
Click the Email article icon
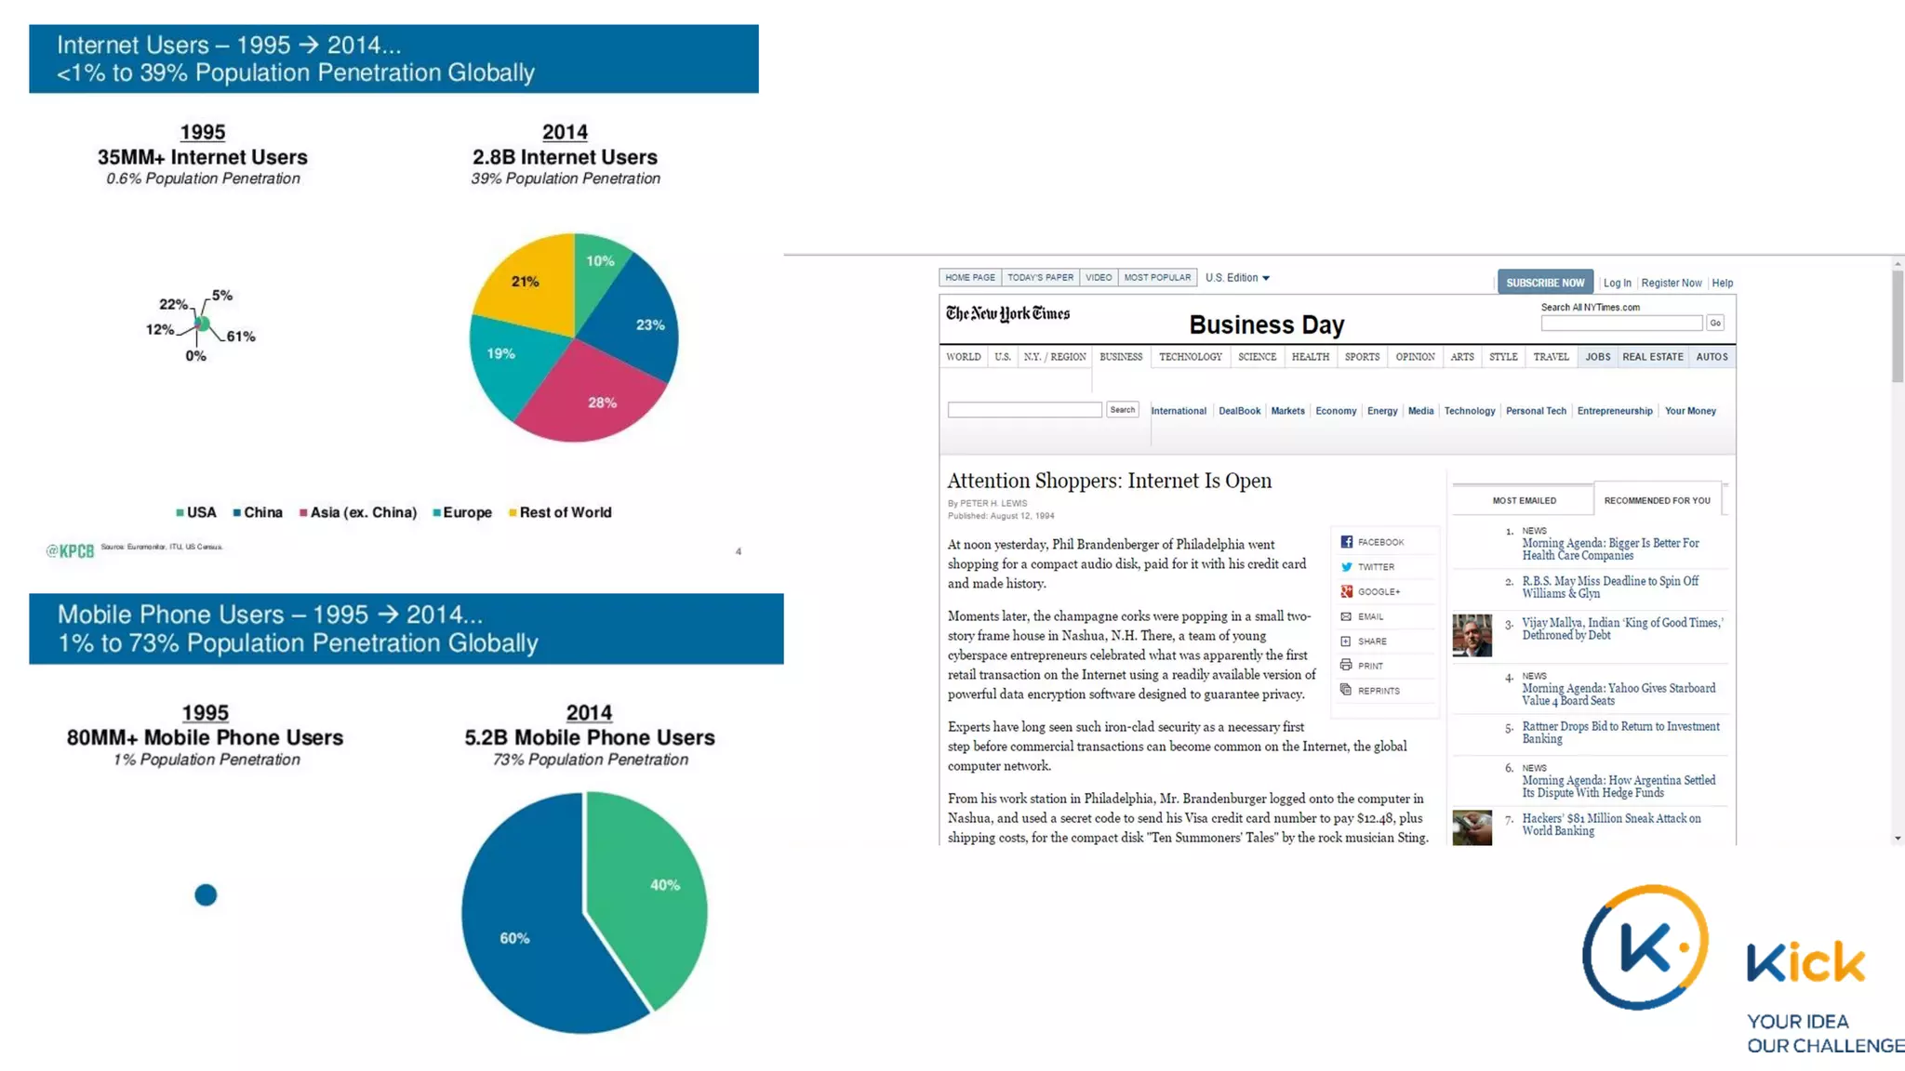1346,616
